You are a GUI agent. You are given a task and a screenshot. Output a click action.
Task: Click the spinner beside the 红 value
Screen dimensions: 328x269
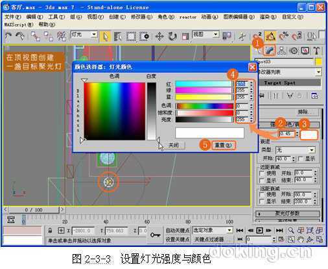pyautogui.click(x=251, y=84)
